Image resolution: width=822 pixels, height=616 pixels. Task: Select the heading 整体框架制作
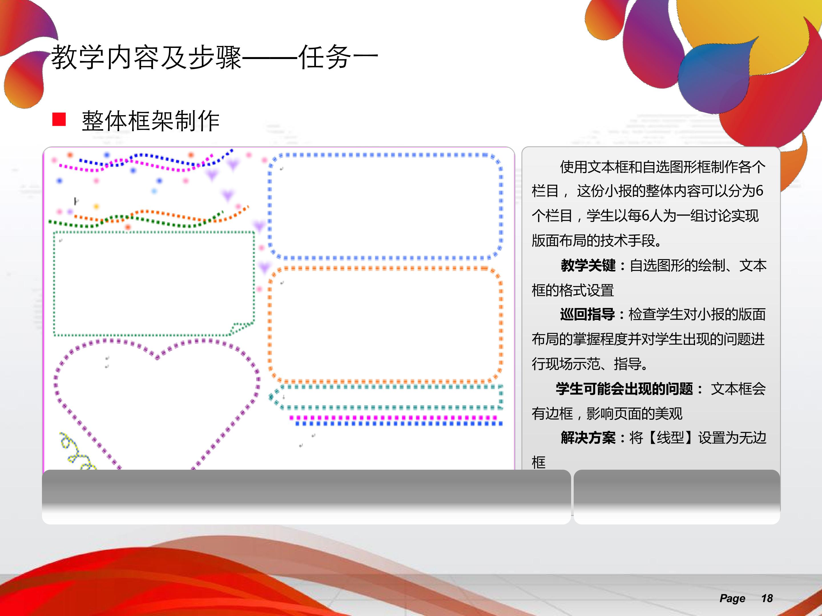[150, 121]
